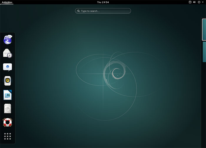206x148 pixels.
Task: Open Help lifebuoy icon
Action: tap(8, 122)
